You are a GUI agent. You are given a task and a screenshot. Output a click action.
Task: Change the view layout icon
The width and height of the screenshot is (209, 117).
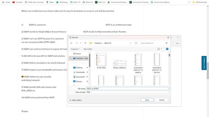[x=158, y=49]
